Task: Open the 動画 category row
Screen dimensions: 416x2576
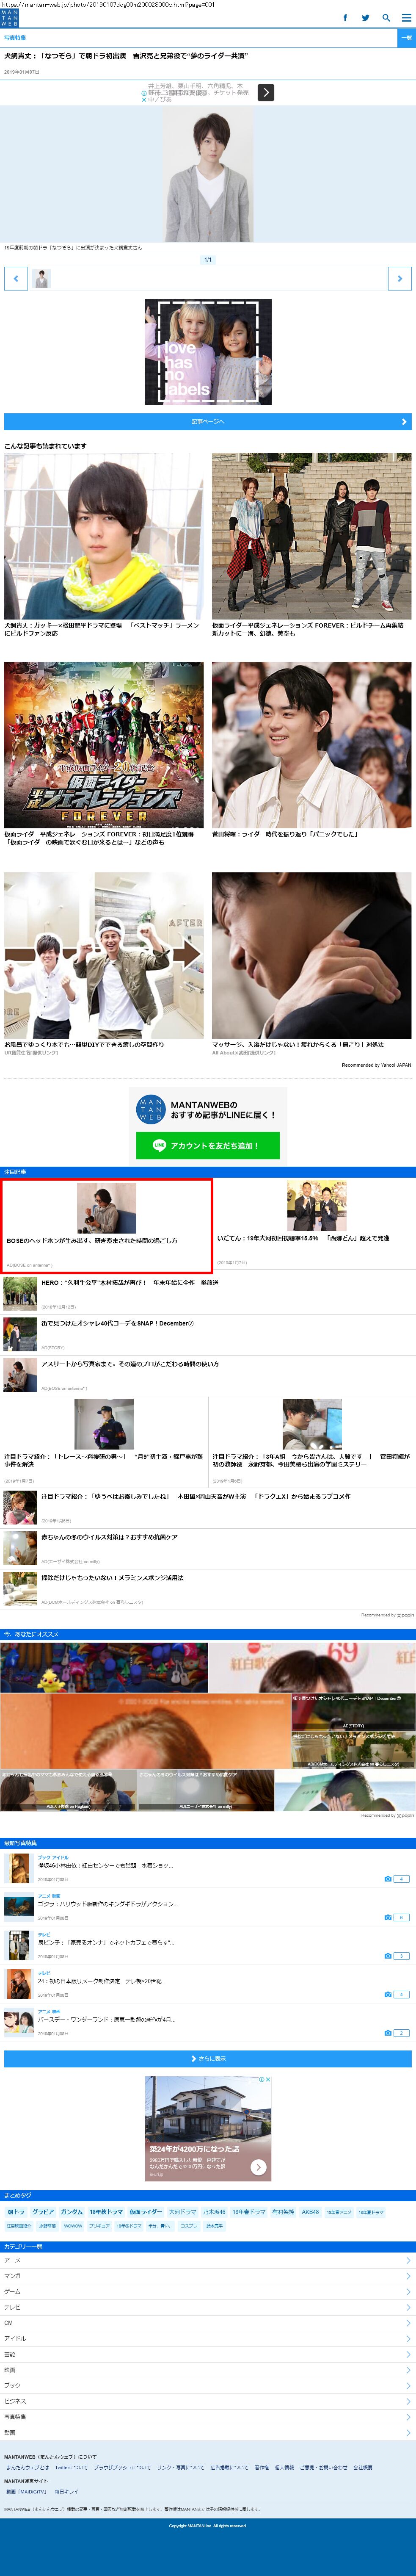Action: click(x=208, y=2432)
